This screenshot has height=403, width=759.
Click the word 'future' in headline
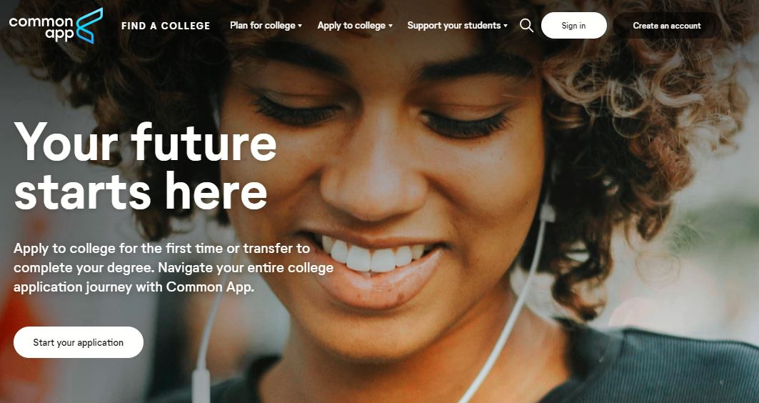point(203,142)
